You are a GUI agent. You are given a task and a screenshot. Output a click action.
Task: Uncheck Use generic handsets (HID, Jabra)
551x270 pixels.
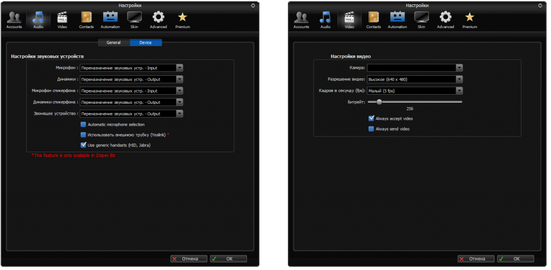(83, 145)
